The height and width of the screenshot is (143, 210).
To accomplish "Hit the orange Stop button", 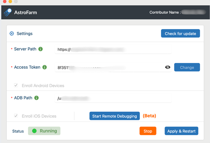I will click(148, 131).
